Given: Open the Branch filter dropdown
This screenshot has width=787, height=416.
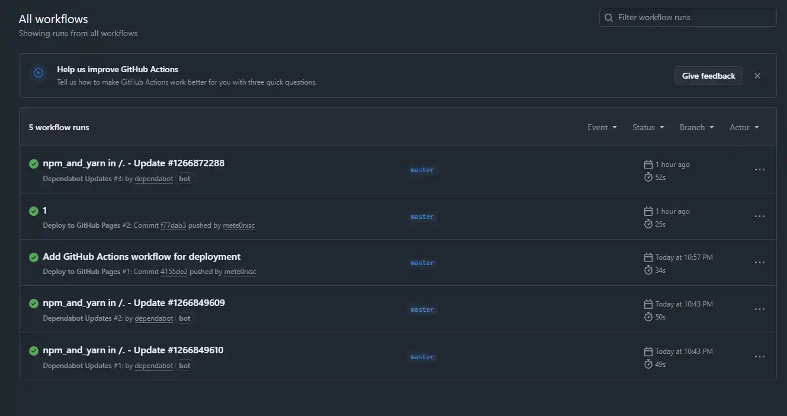Looking at the screenshot, I should tap(696, 127).
